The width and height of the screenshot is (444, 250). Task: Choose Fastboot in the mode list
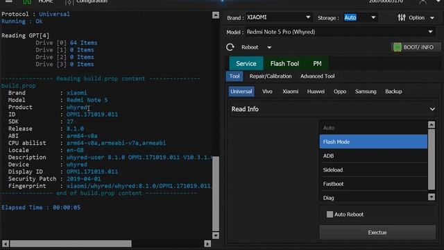[x=373, y=183]
